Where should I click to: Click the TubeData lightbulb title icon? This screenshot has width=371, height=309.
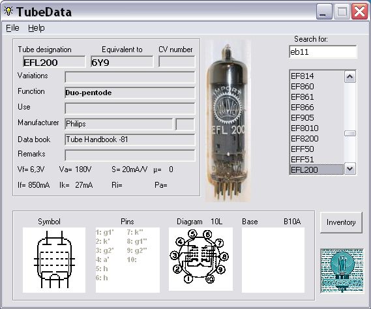(8, 11)
